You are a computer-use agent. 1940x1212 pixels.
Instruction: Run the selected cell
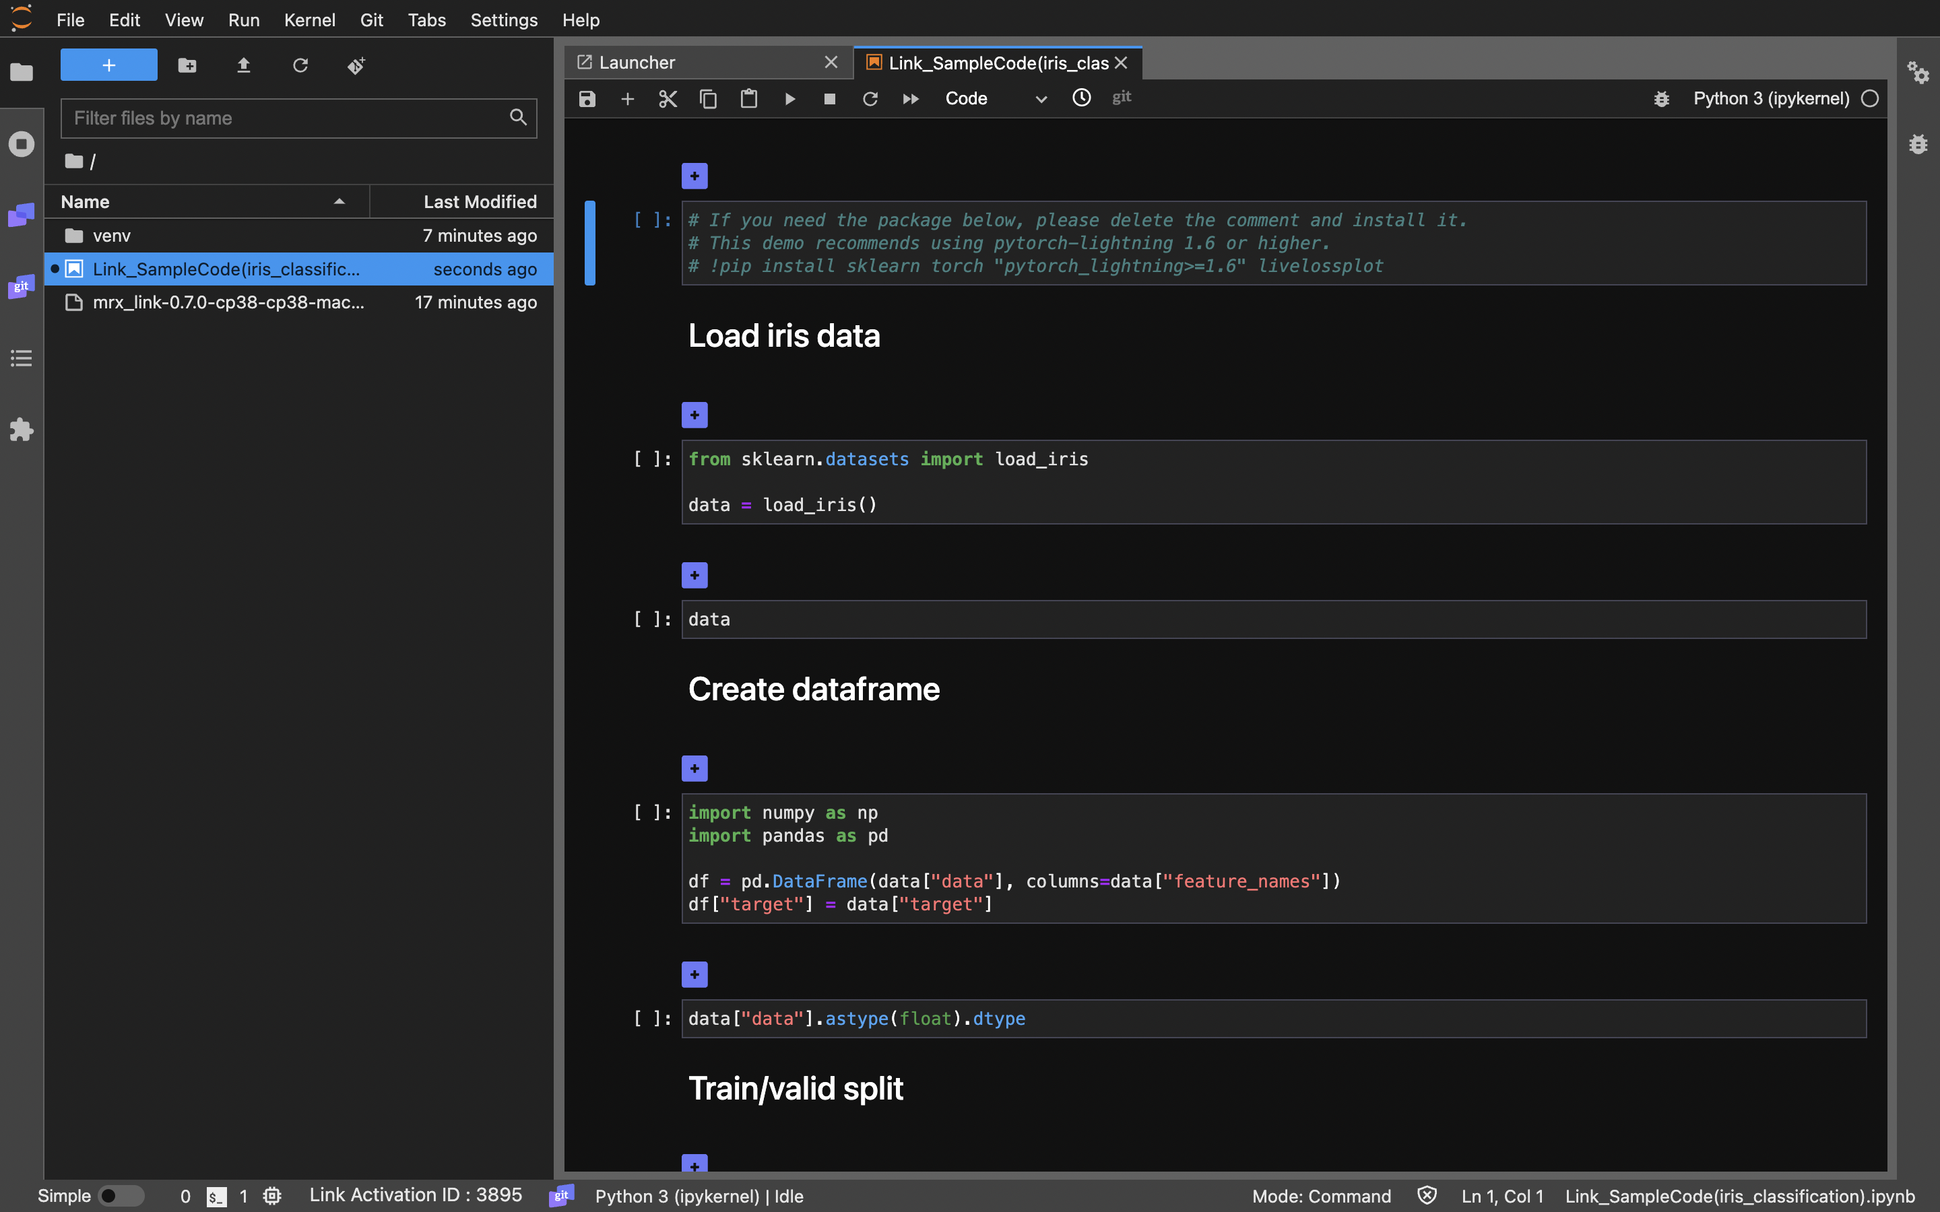click(789, 98)
